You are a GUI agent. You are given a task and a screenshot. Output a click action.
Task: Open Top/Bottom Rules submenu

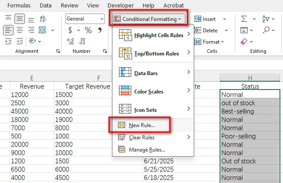[x=153, y=53]
